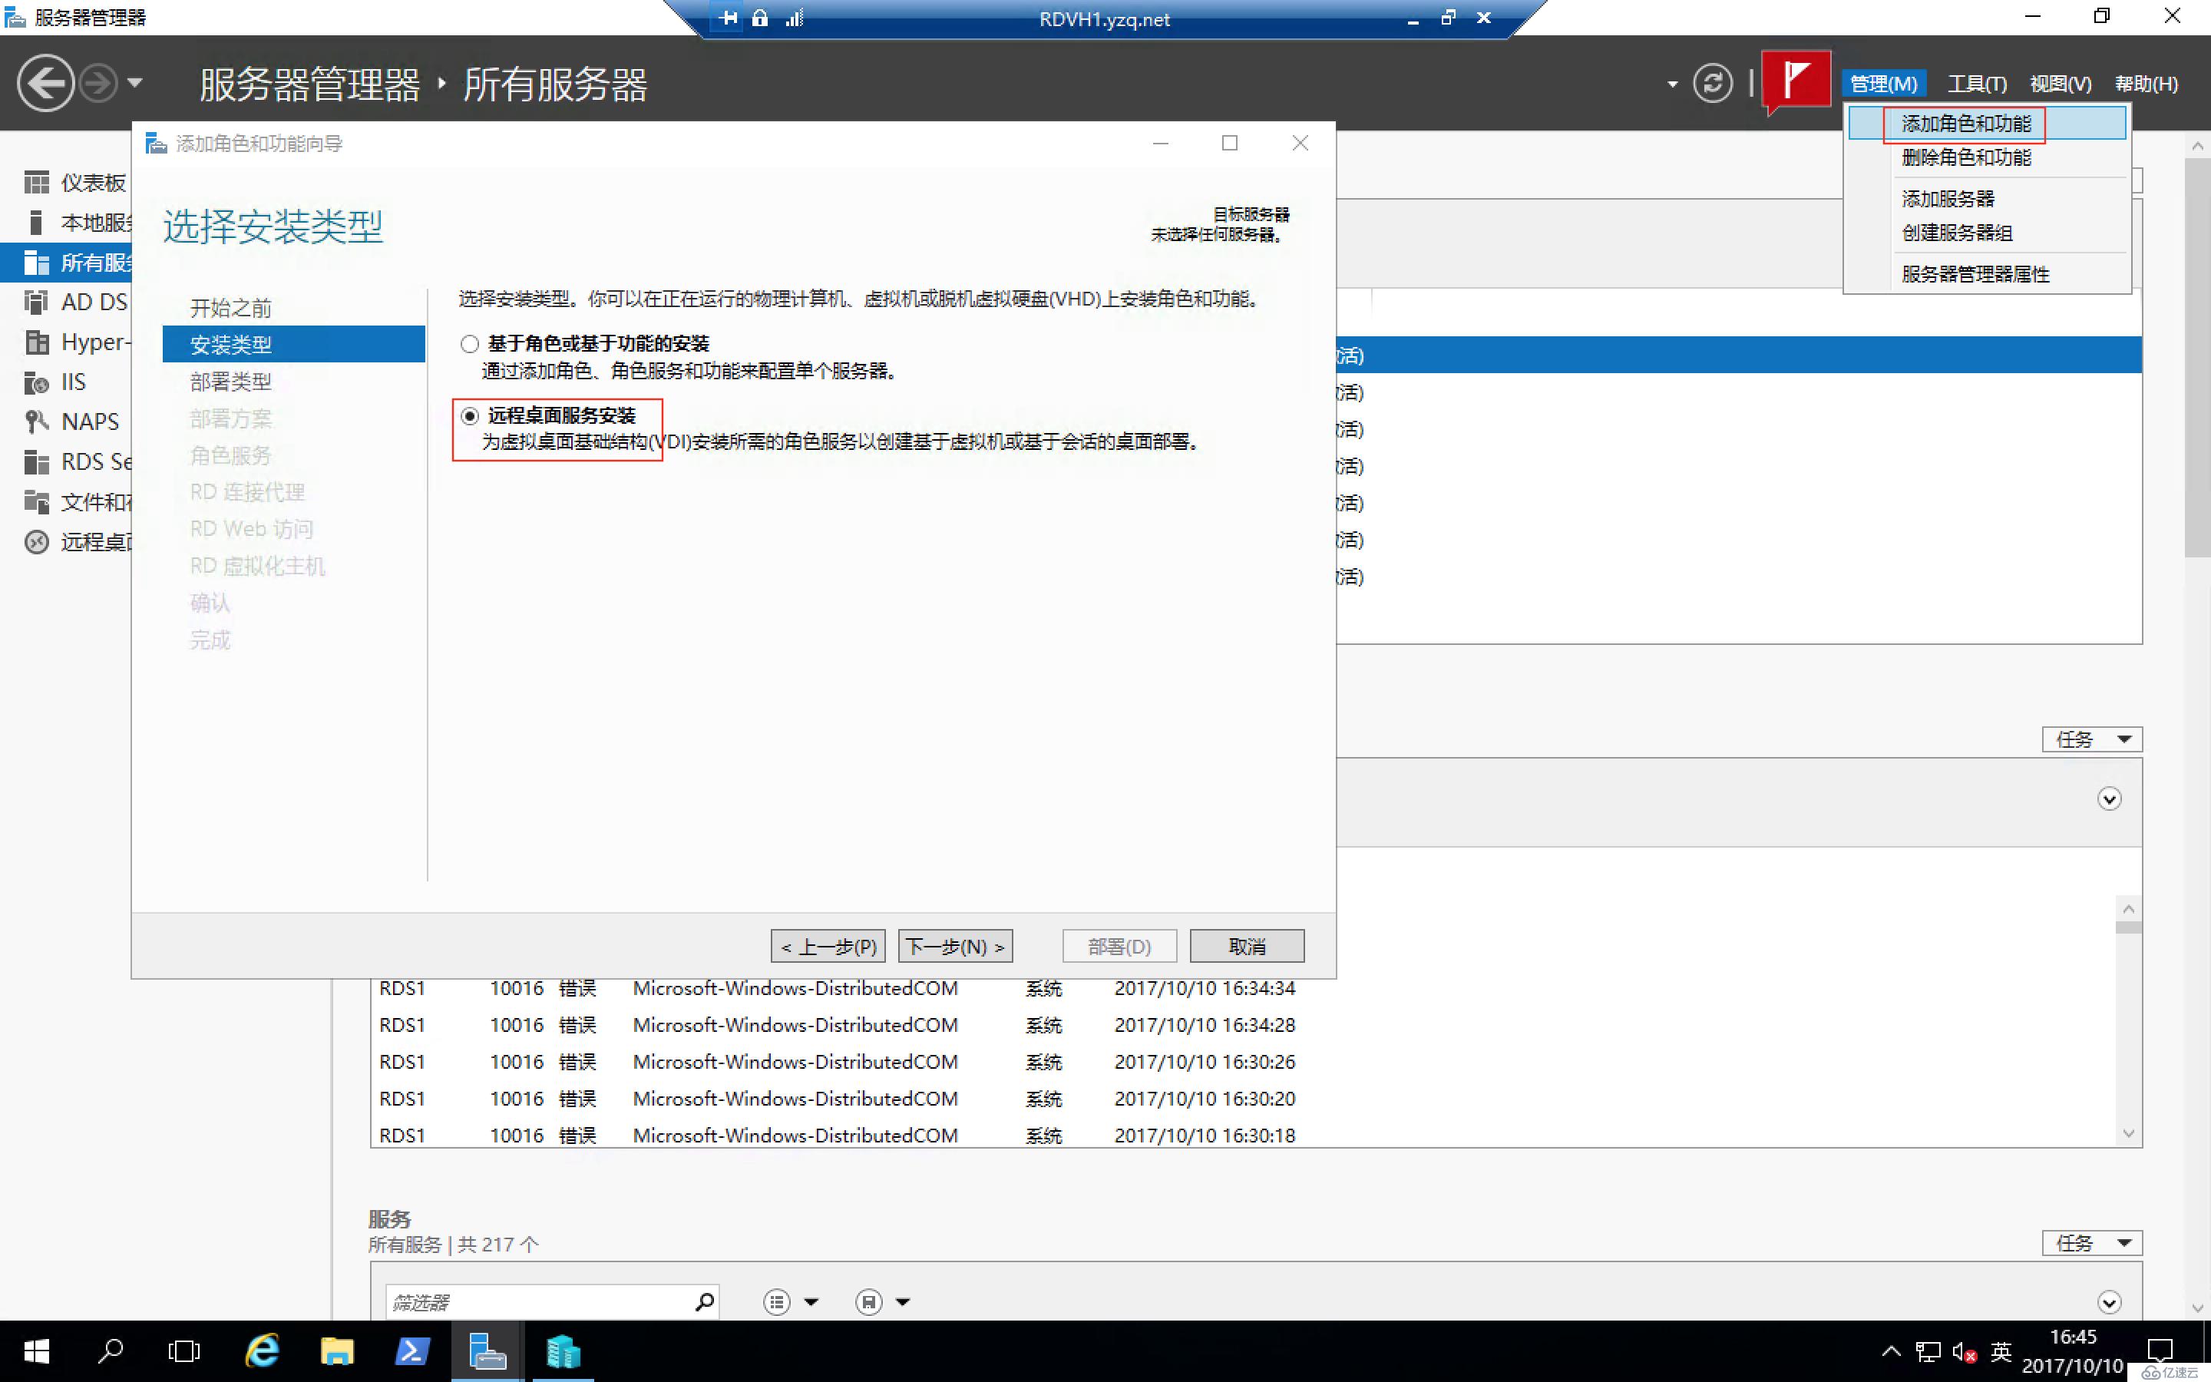
Task: Open File Explorer from taskbar
Action: [337, 1351]
